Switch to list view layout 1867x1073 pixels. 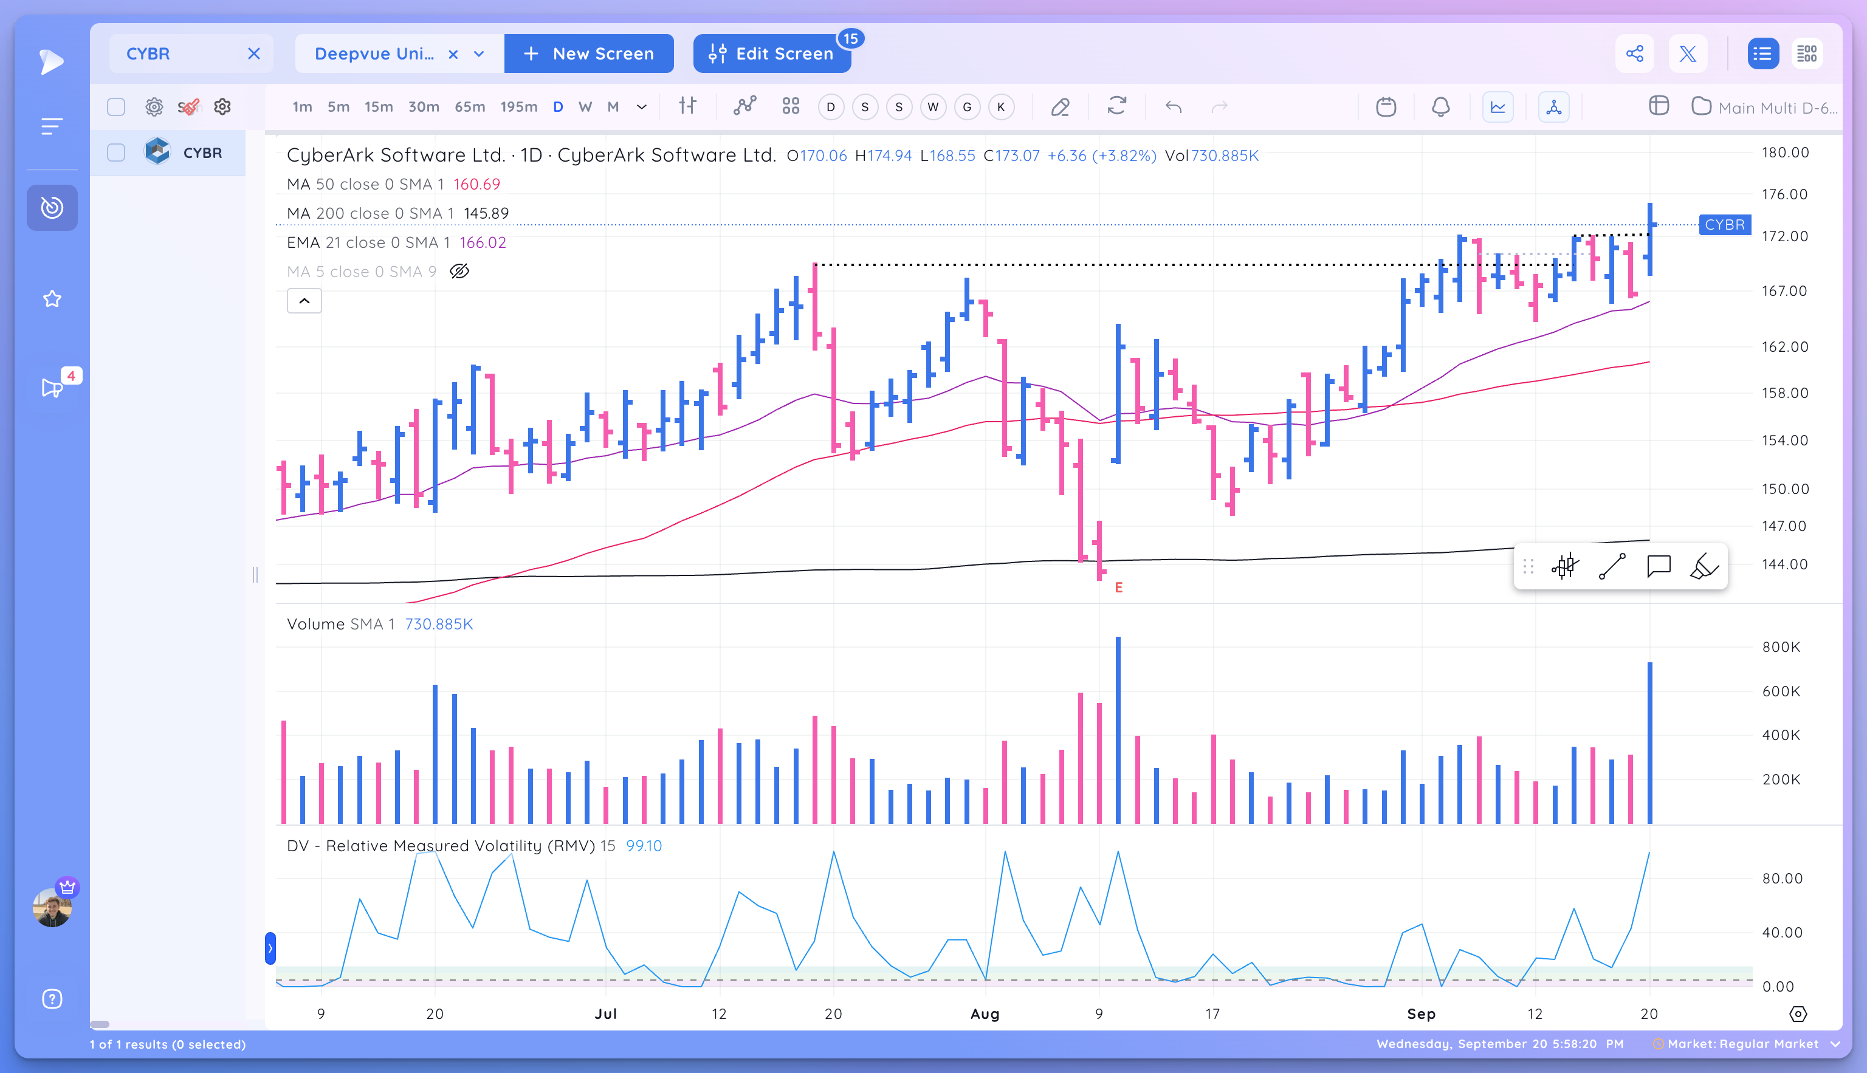[x=1763, y=54]
